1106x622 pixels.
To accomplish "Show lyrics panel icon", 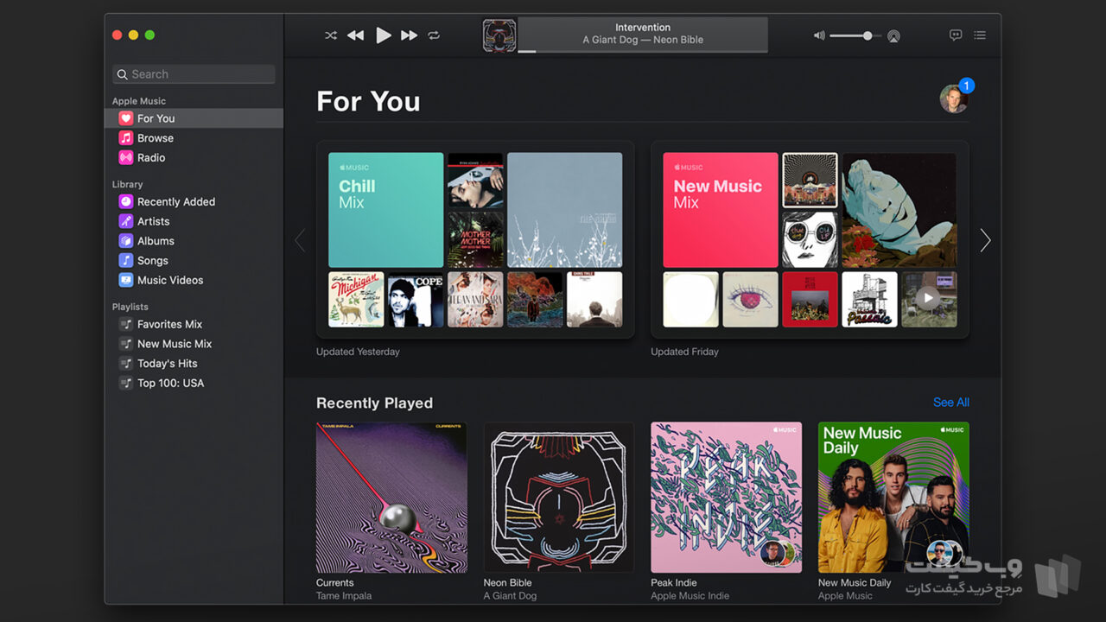I will click(955, 35).
